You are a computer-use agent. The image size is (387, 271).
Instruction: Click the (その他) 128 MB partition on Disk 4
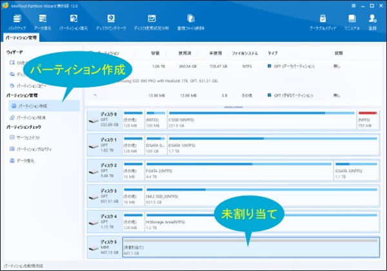pyautogui.click(x=134, y=221)
